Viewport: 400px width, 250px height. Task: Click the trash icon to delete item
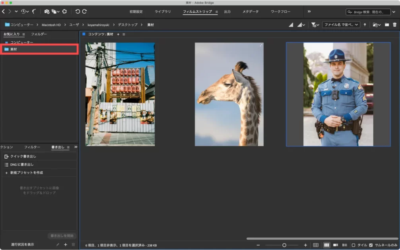pos(394,25)
